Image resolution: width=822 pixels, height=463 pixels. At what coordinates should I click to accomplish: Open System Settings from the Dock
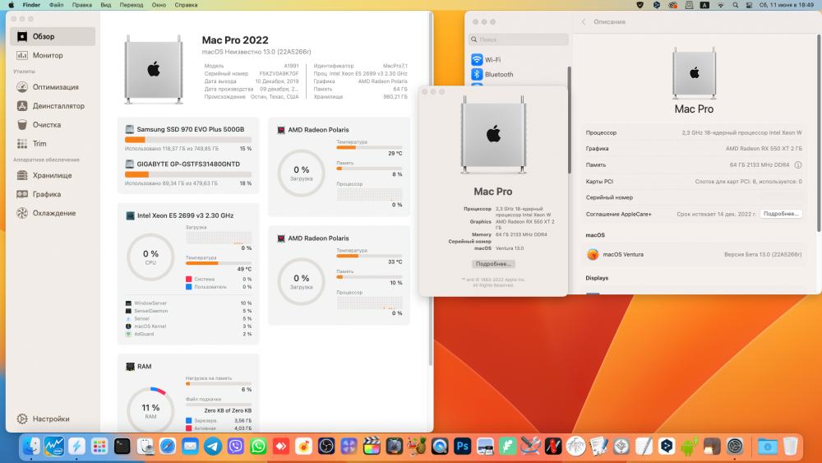pyautogui.click(x=734, y=447)
